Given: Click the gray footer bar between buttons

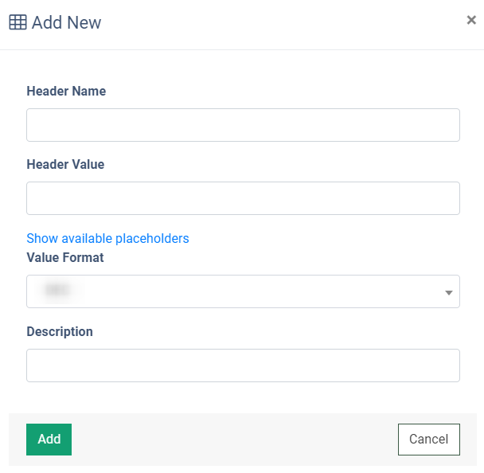Looking at the screenshot, I should point(235,440).
